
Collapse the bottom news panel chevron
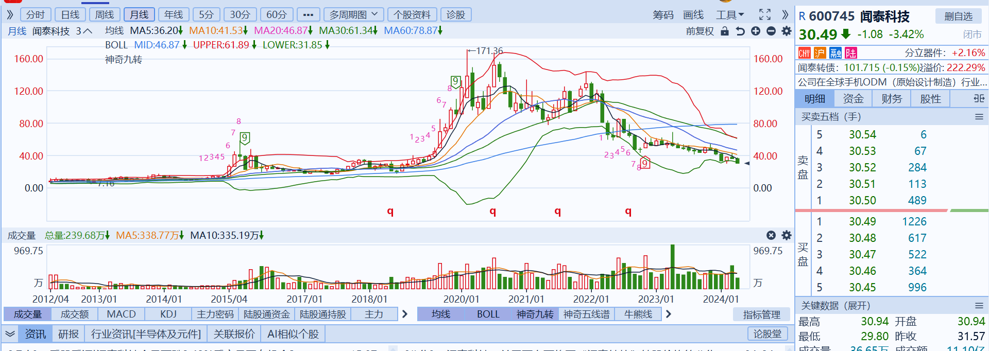click(10, 334)
